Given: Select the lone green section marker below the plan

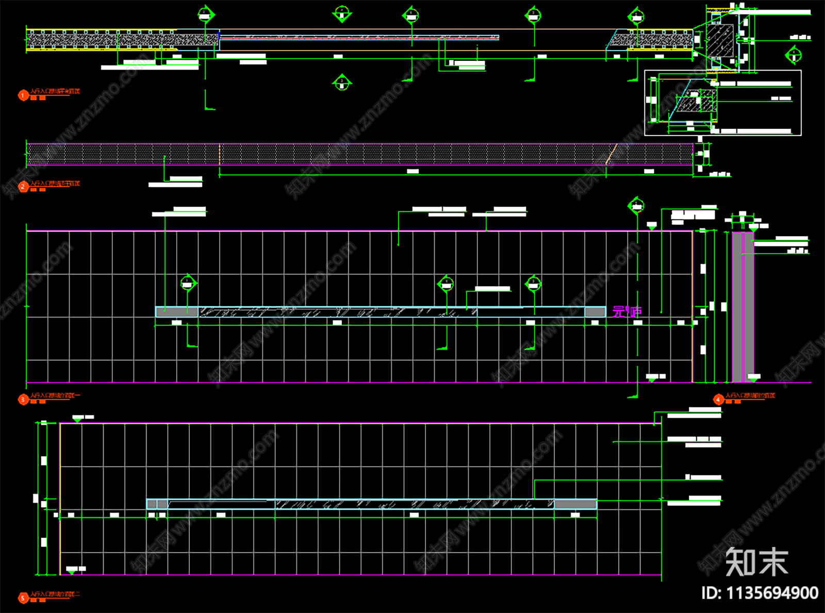Looking at the screenshot, I should [x=342, y=82].
